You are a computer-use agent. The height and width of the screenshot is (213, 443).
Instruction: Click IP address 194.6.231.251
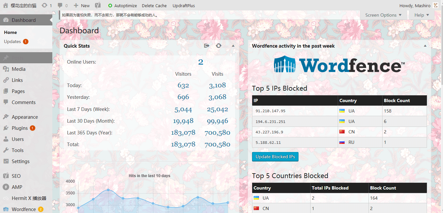pyautogui.click(x=270, y=121)
